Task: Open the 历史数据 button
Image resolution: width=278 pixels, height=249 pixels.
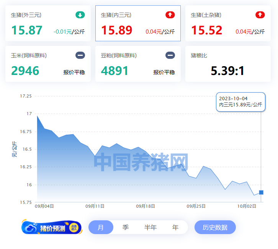Action: (x=215, y=227)
